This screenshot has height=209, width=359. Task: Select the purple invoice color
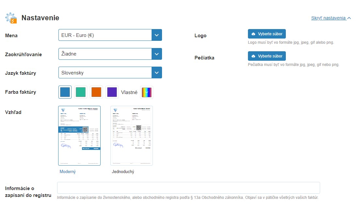point(112,92)
